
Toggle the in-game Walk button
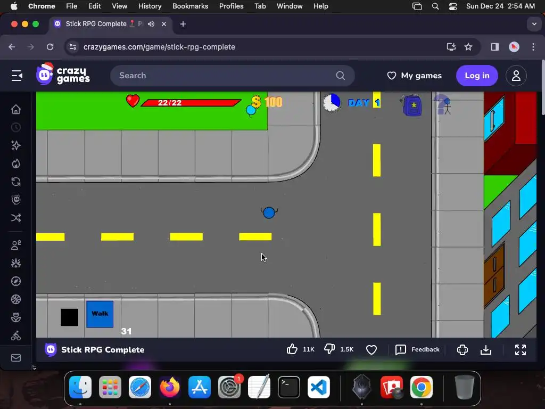click(x=100, y=314)
